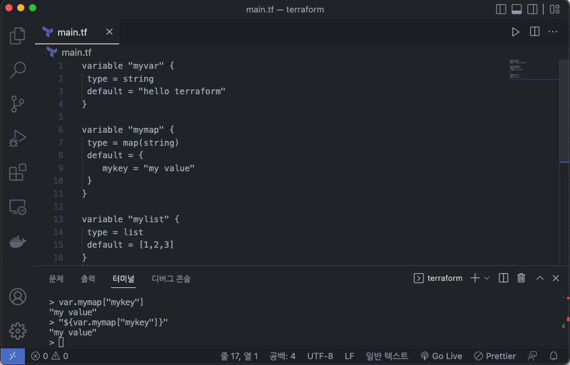Click the remote window indicator in status bar
This screenshot has width=570, height=365.
coord(12,356)
